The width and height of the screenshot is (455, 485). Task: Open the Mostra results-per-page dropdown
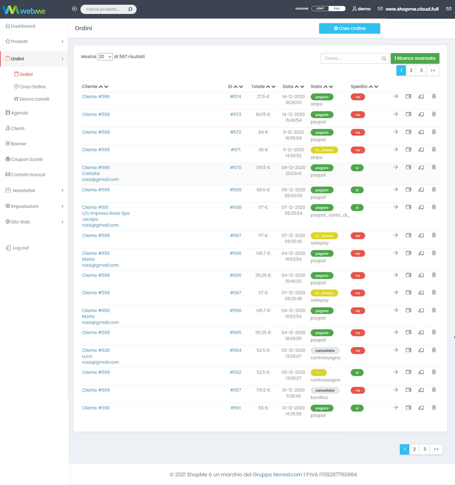pos(105,57)
